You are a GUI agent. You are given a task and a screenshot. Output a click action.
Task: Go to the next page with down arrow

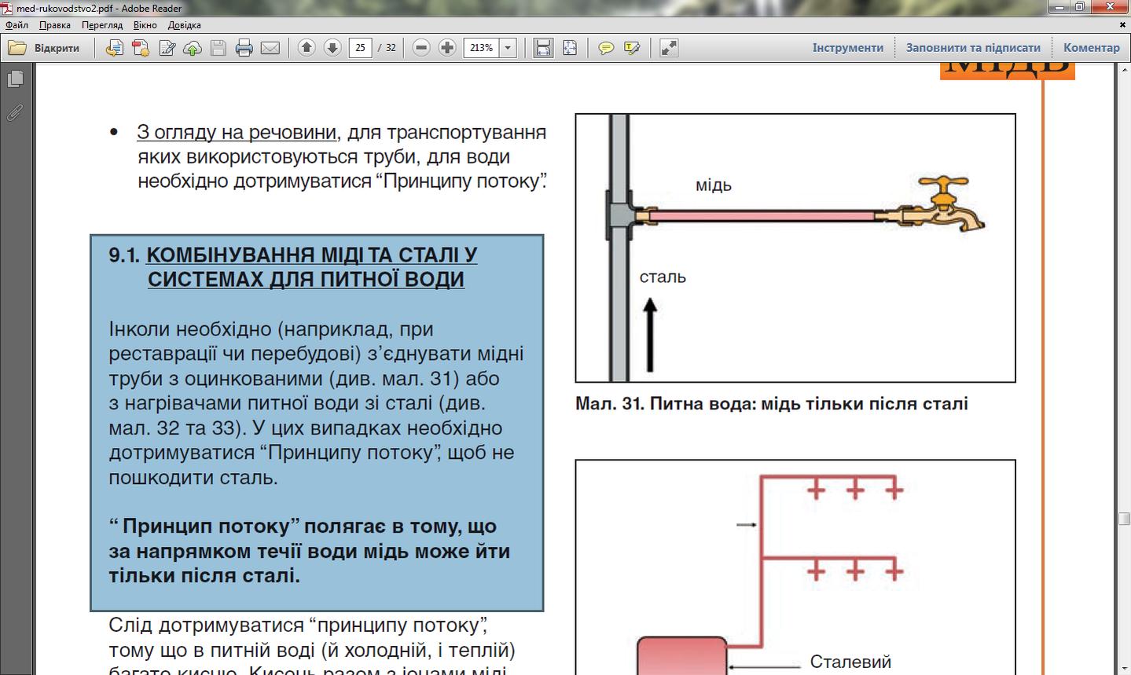332,48
